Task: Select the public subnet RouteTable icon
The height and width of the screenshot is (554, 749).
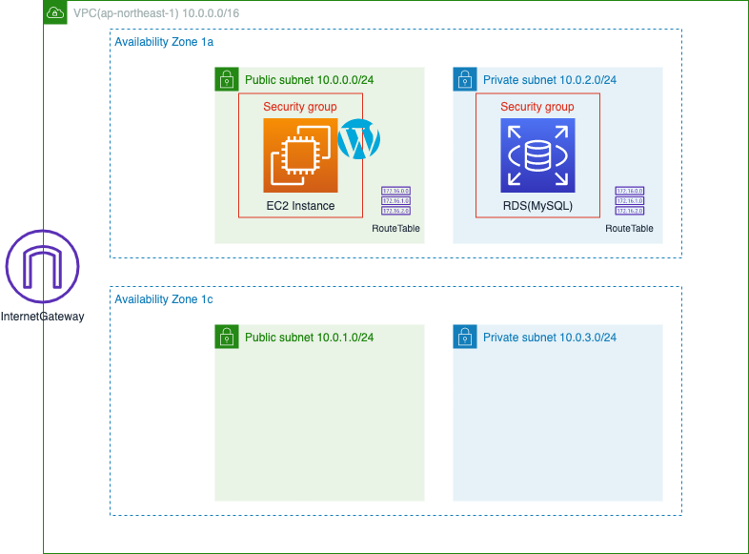Action: (x=395, y=201)
